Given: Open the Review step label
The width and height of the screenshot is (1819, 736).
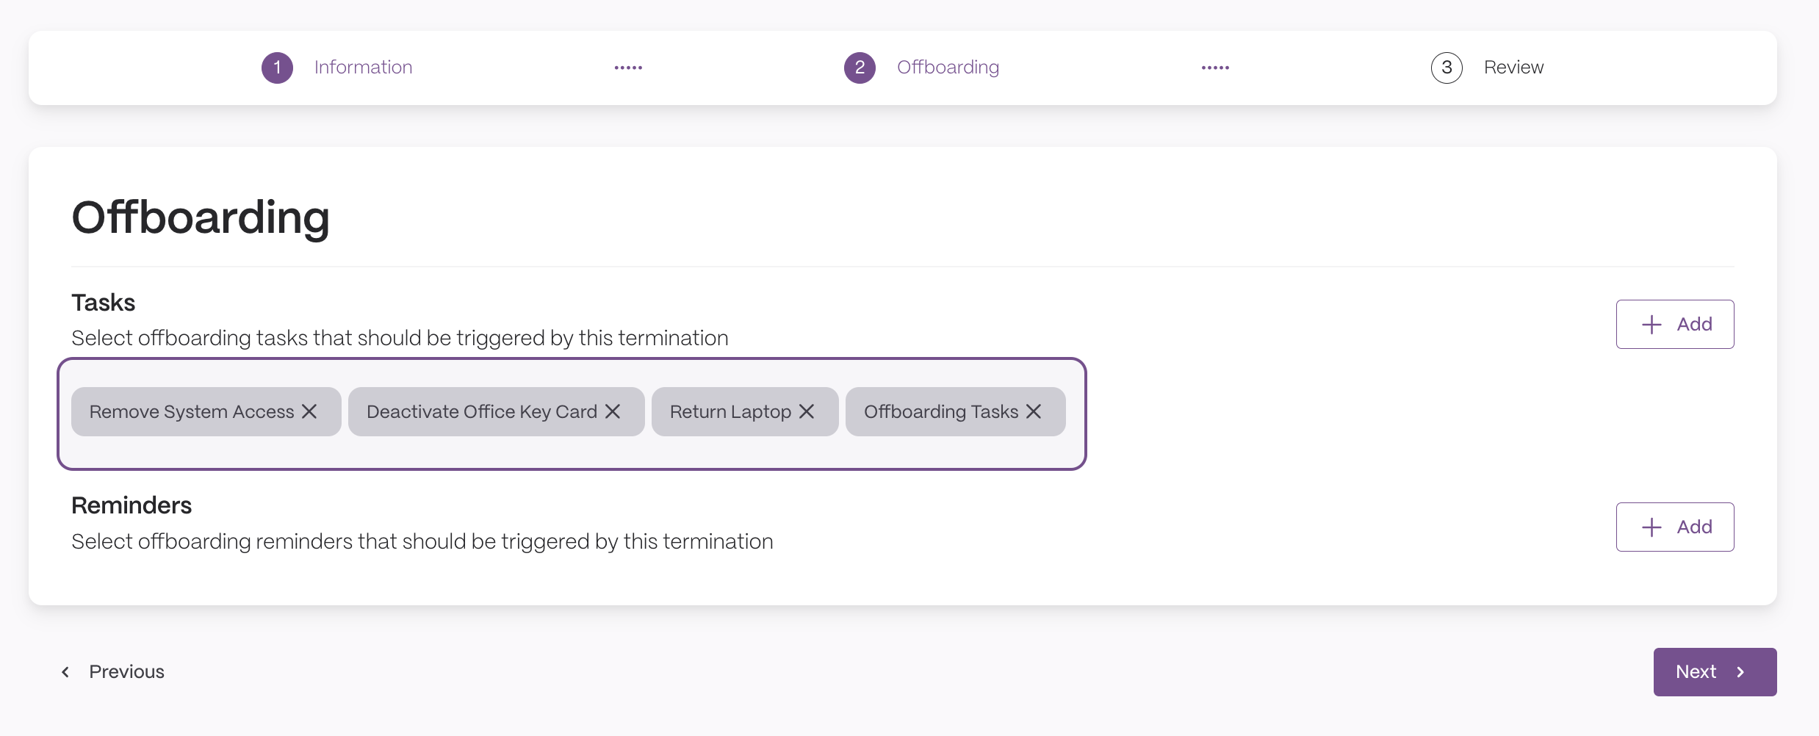Looking at the screenshot, I should 1513,68.
